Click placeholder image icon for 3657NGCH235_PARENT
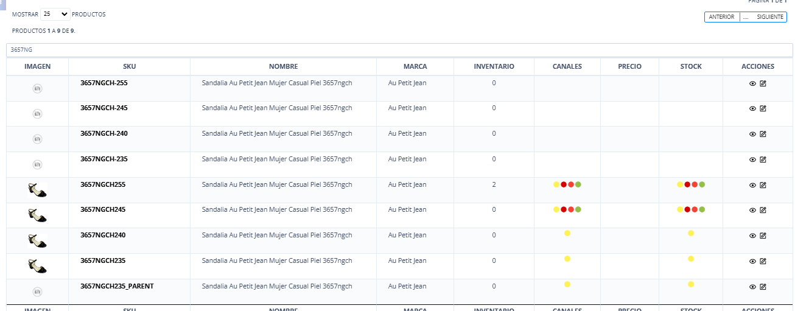 coord(37,292)
